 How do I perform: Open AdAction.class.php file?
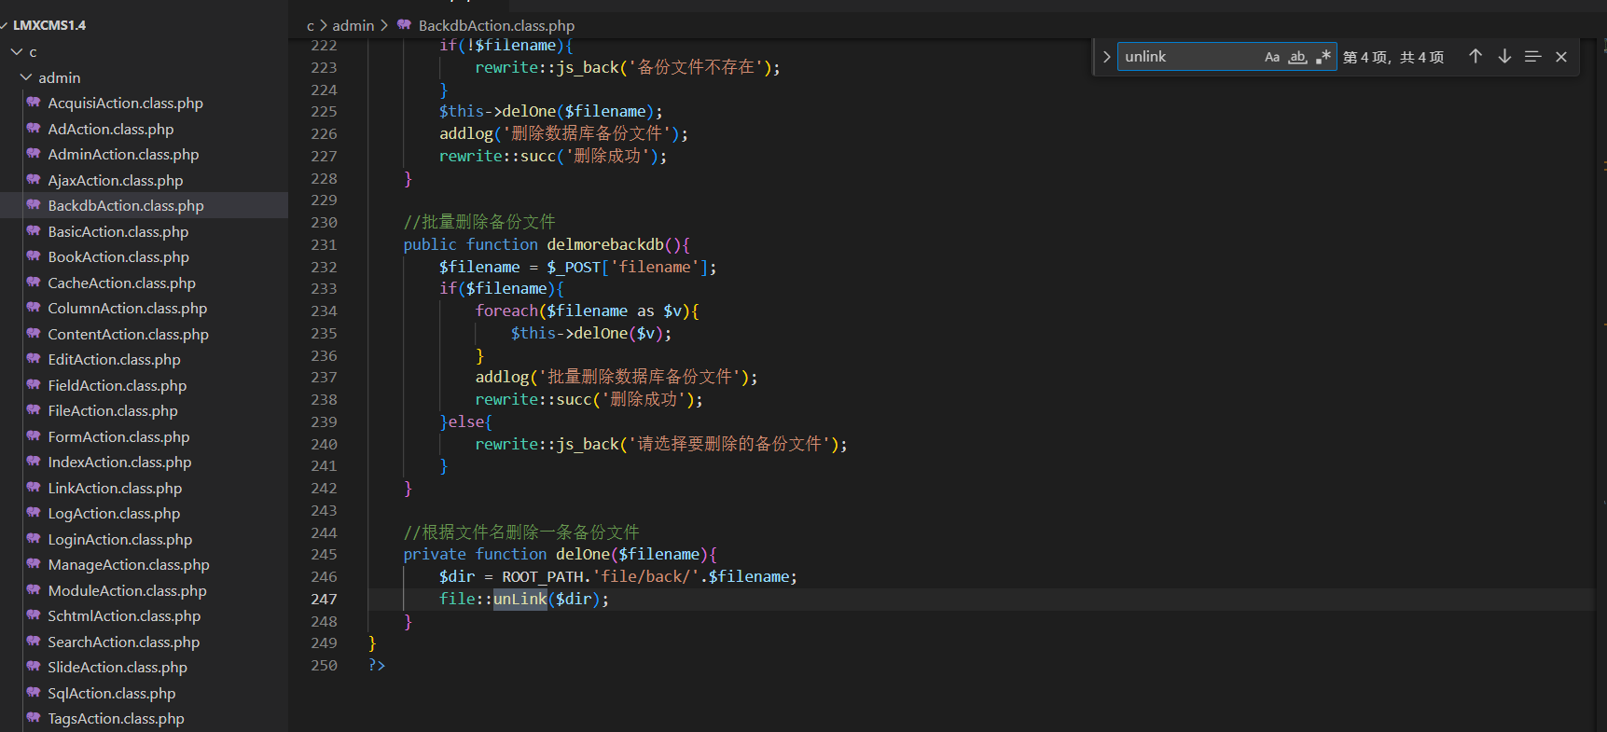pos(110,129)
